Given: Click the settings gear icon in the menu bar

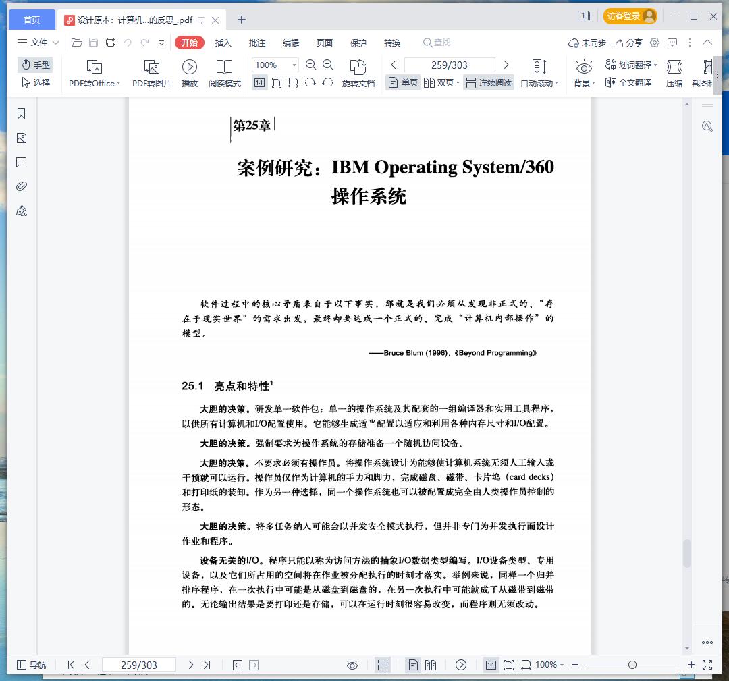Looking at the screenshot, I should tap(655, 43).
